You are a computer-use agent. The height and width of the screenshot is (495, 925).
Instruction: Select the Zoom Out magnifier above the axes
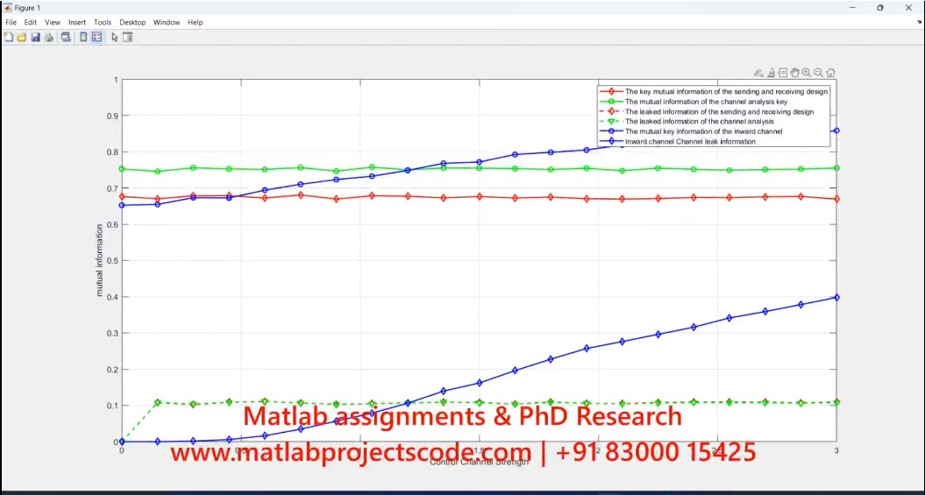[x=818, y=73]
